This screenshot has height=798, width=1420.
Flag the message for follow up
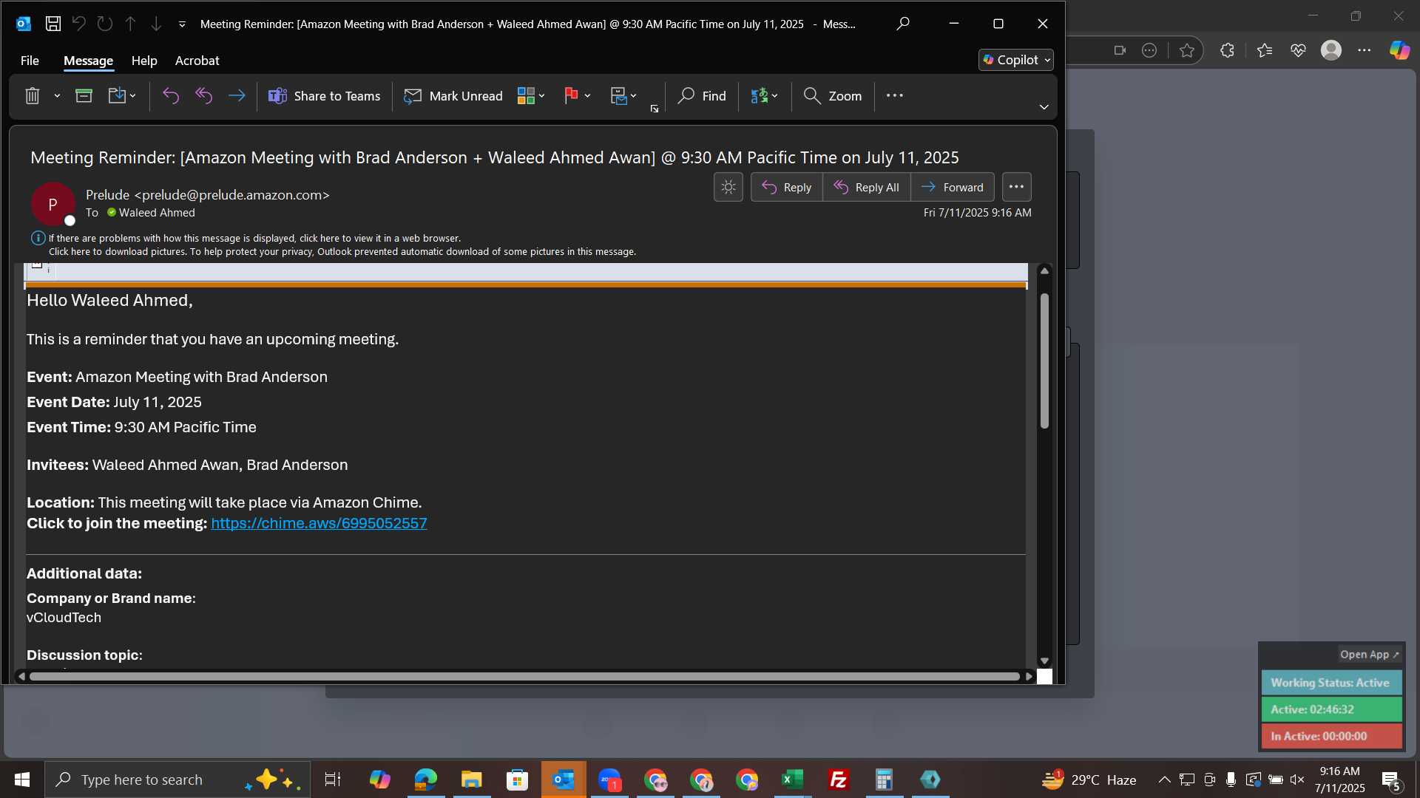pos(571,96)
